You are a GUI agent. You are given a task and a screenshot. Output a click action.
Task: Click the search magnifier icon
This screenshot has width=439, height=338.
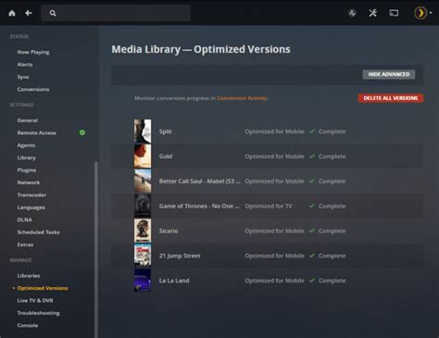point(53,13)
